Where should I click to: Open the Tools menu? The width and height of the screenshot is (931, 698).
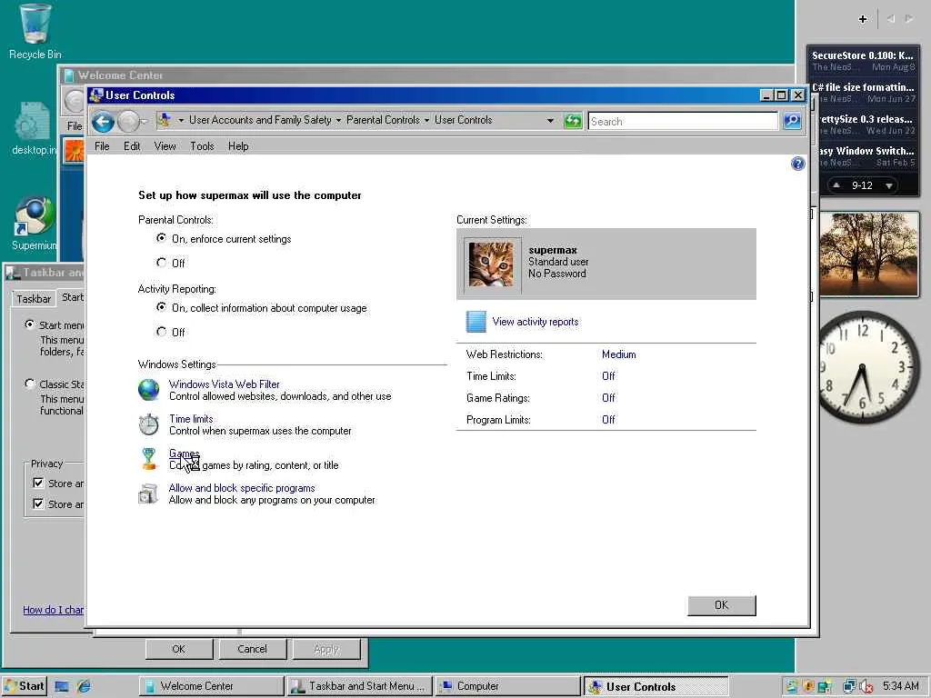coord(202,146)
